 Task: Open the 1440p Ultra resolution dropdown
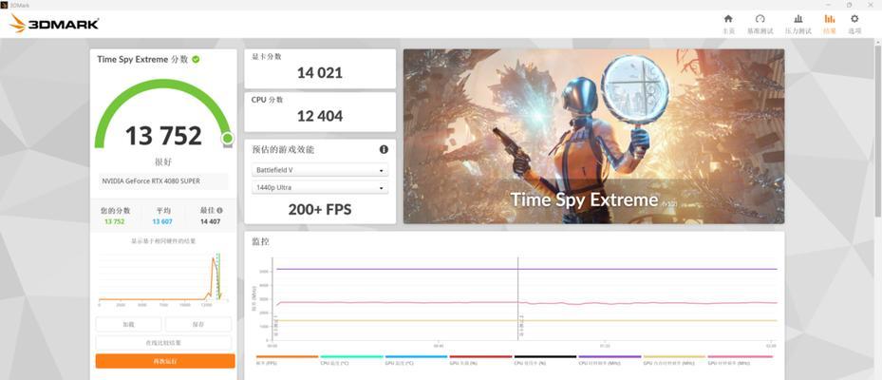coord(320,187)
